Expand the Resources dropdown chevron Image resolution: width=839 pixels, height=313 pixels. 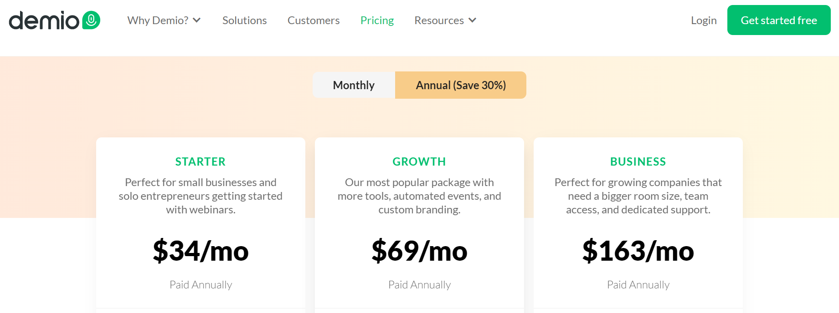point(472,20)
